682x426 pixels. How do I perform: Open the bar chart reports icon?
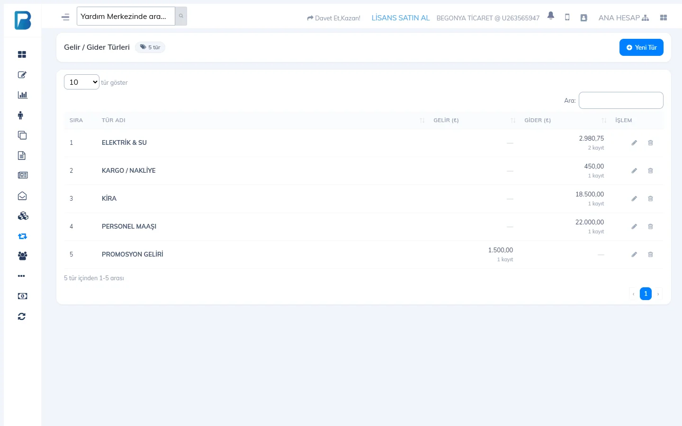point(22,95)
